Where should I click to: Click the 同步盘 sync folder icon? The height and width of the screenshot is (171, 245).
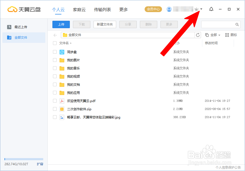pos(62,52)
